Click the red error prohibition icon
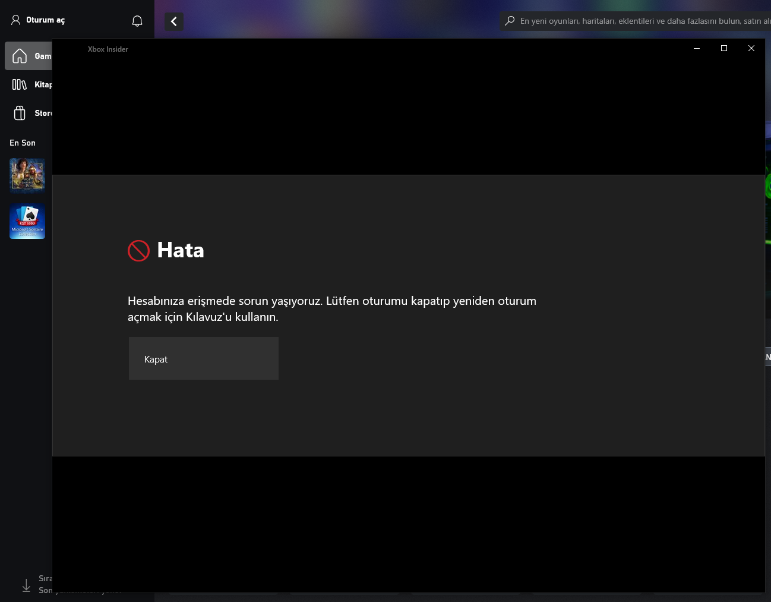Image resolution: width=771 pixels, height=602 pixels. 138,251
